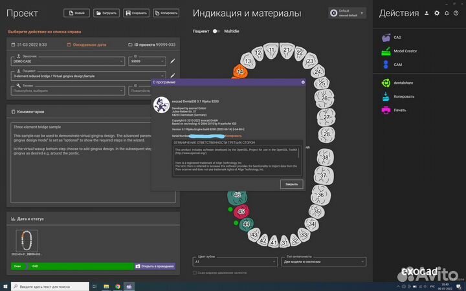Open dentalshare action

(397, 83)
